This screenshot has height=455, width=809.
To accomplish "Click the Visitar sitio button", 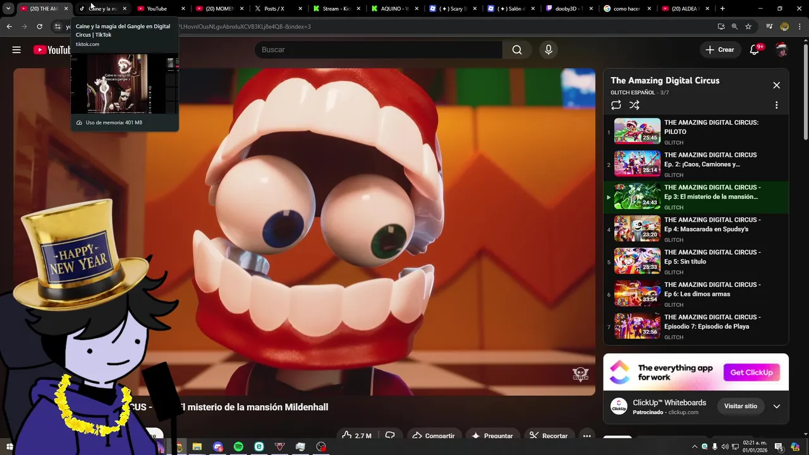I will [x=740, y=406].
